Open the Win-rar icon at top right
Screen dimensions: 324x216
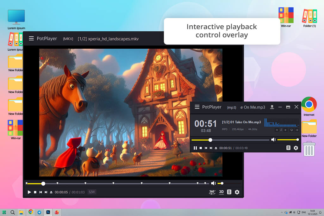286,17
